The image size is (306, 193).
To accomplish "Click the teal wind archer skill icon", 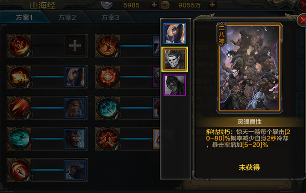I will [19, 139].
